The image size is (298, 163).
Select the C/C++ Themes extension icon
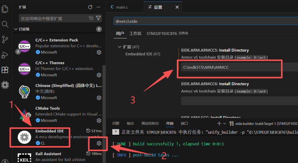click(x=24, y=69)
